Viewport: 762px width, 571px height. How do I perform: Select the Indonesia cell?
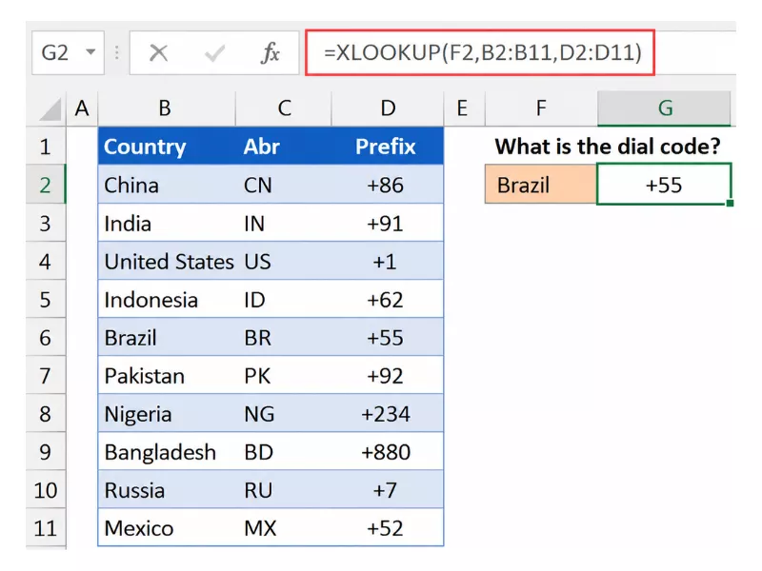(x=167, y=299)
